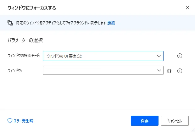This screenshot has height=132, width=195.
Task: Click info icon beside ウィンドウ field
Action: pyautogui.click(x=180, y=71)
